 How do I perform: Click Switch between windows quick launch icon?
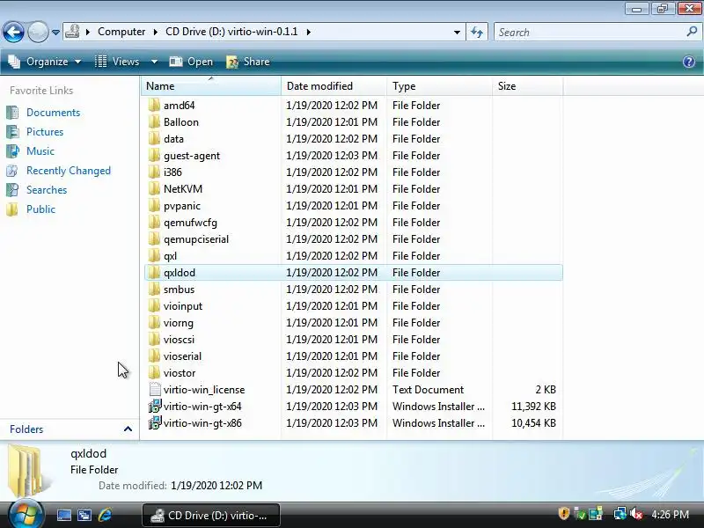[x=84, y=515]
